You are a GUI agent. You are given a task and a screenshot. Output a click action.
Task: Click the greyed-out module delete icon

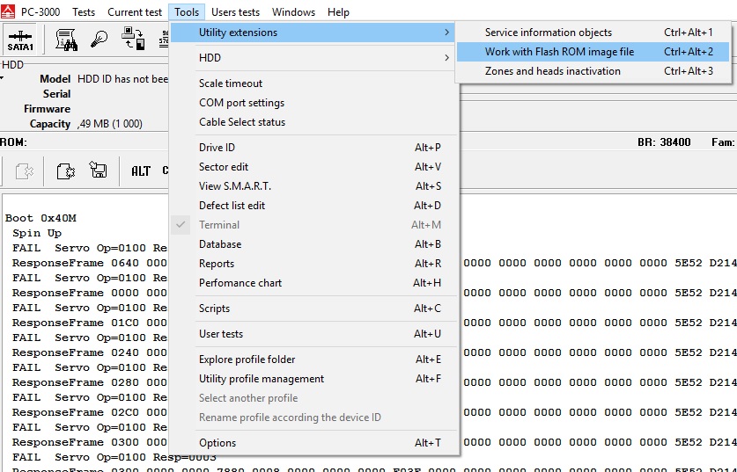[x=25, y=171]
